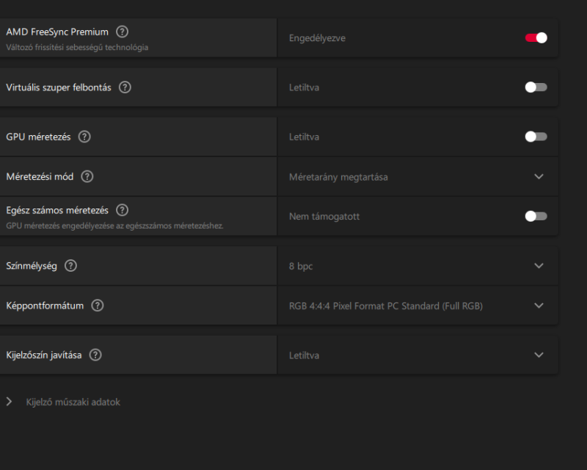Click the Képpontformátum question mark icon
587x470 pixels.
[98, 305]
